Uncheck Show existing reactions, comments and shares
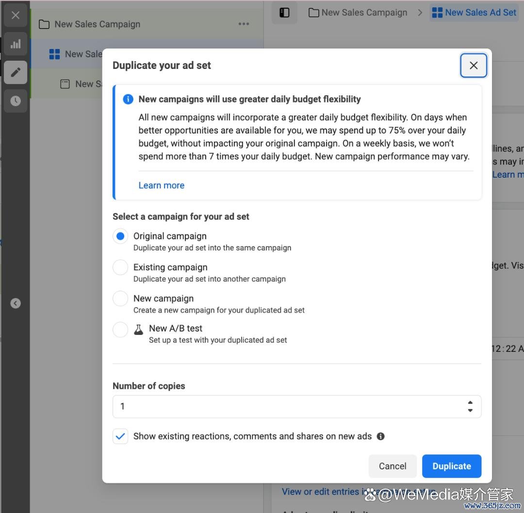The image size is (524, 513). [120, 436]
